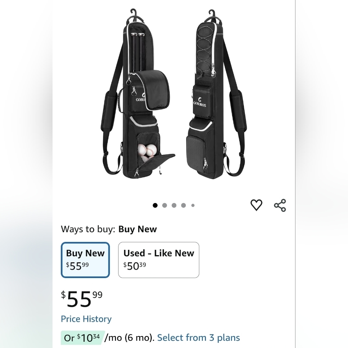The height and width of the screenshot is (348, 348).
Task: Open Select from 3 plans
Action: (x=199, y=338)
